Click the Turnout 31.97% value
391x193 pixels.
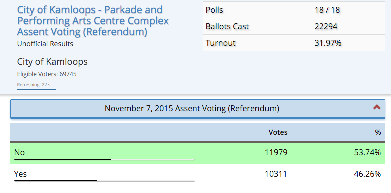click(328, 43)
